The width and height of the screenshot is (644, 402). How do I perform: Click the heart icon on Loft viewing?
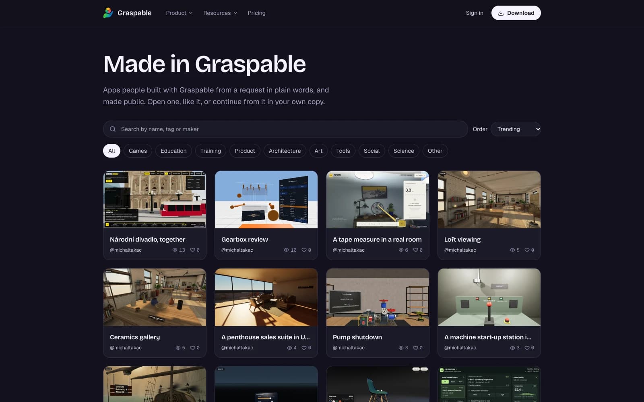[527, 250]
